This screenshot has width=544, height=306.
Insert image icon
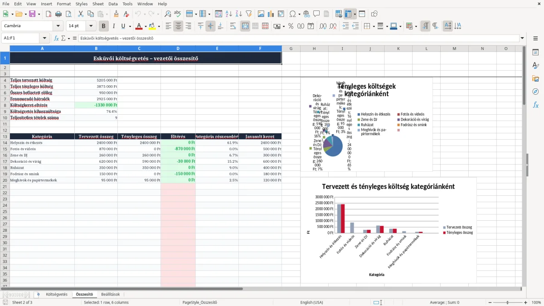[x=261, y=14]
